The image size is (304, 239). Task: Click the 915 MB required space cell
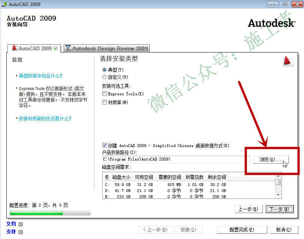(x=174, y=185)
